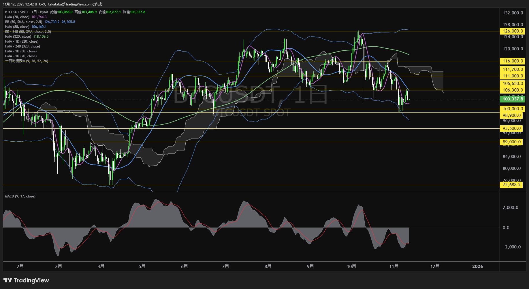529x289 pixels.
Task: Click the 111,700.0 yellow price label
Action: pos(513,69)
